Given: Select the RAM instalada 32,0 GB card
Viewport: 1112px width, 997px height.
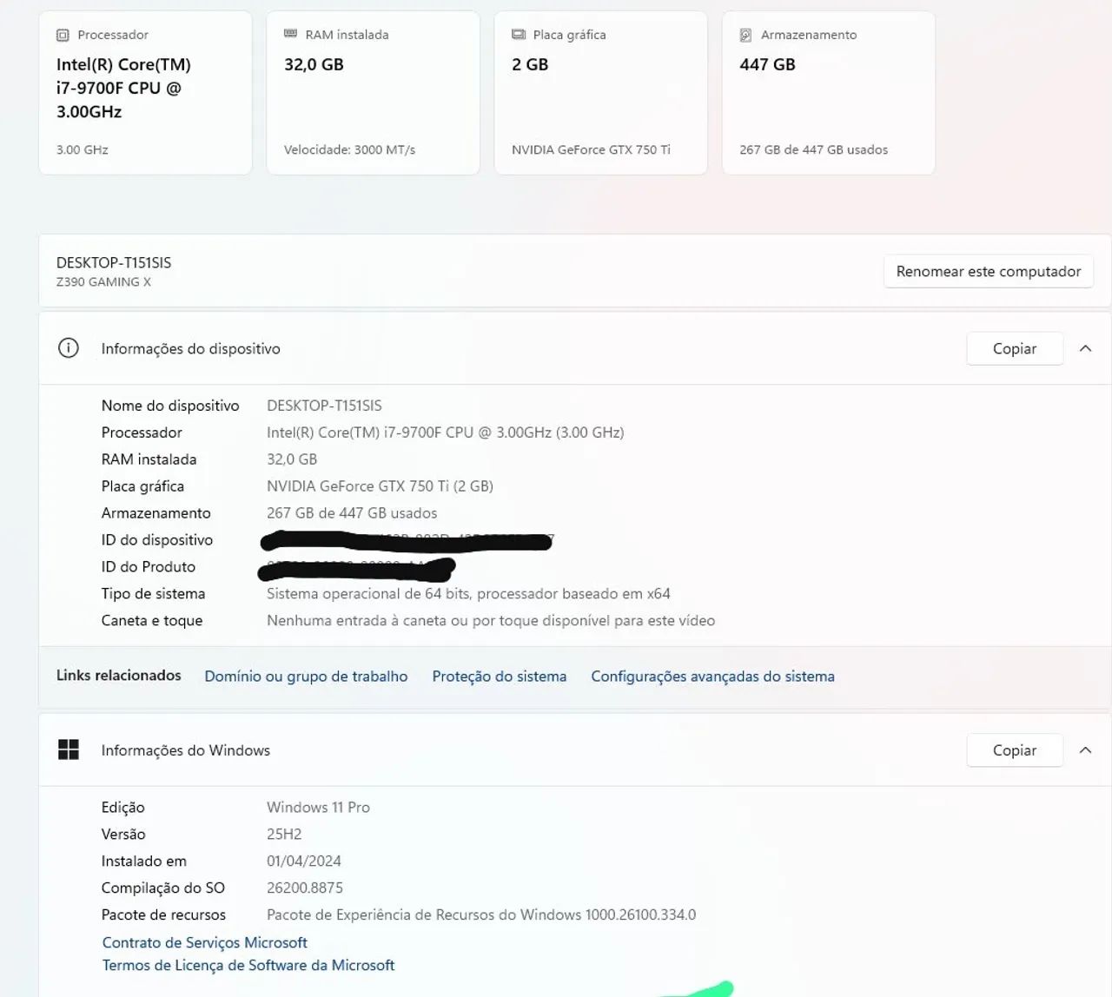Looking at the screenshot, I should coord(373,93).
